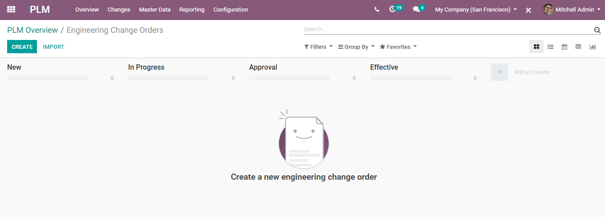605x217 pixels.
Task: Click the In Progress column progress bar
Action: click(169, 78)
